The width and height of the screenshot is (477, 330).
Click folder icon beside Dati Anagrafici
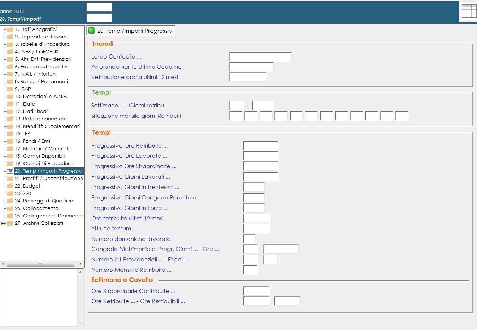pyautogui.click(x=10, y=29)
